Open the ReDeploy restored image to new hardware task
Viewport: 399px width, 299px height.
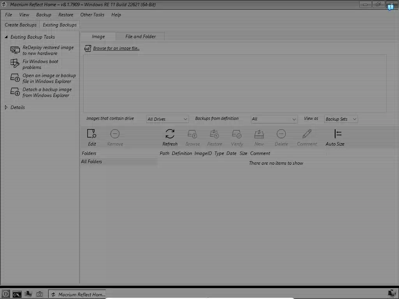point(43,50)
